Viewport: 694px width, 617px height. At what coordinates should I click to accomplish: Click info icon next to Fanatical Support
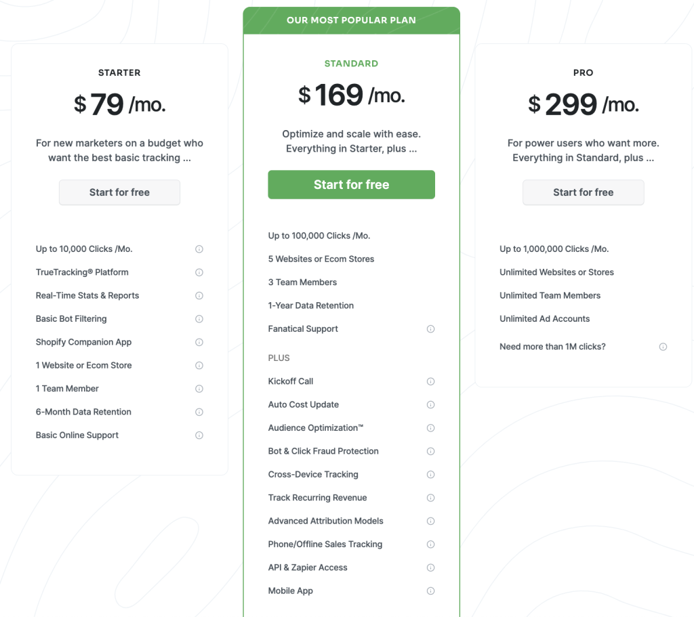430,329
